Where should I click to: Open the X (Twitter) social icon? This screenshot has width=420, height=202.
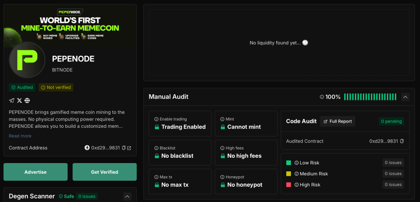coord(19,100)
